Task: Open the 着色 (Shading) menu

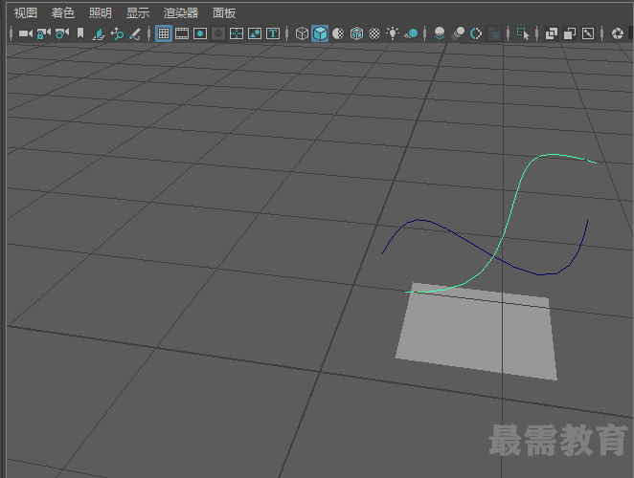Action: [x=62, y=13]
